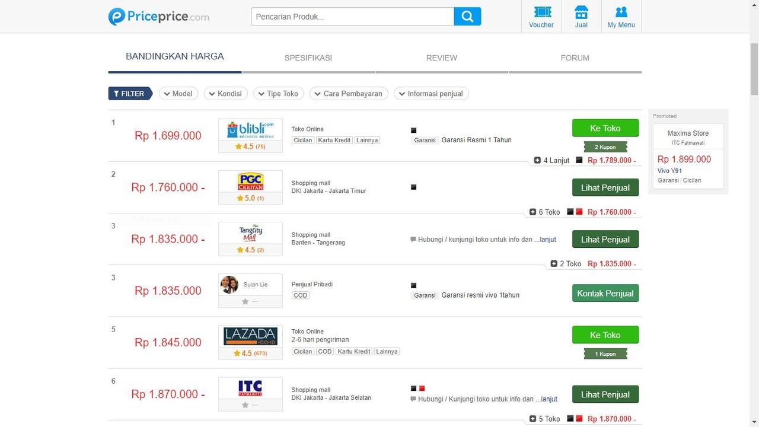This screenshot has width=759, height=427.
Task: Click Ke Toko for Lazada offer
Action: [x=605, y=334]
